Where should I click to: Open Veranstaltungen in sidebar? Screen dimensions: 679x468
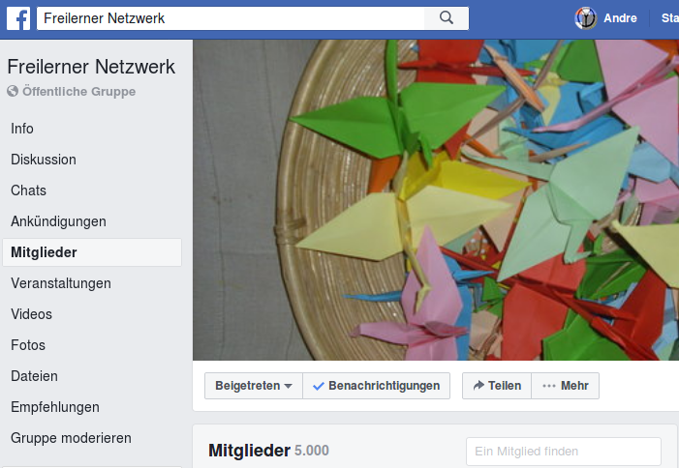point(61,283)
